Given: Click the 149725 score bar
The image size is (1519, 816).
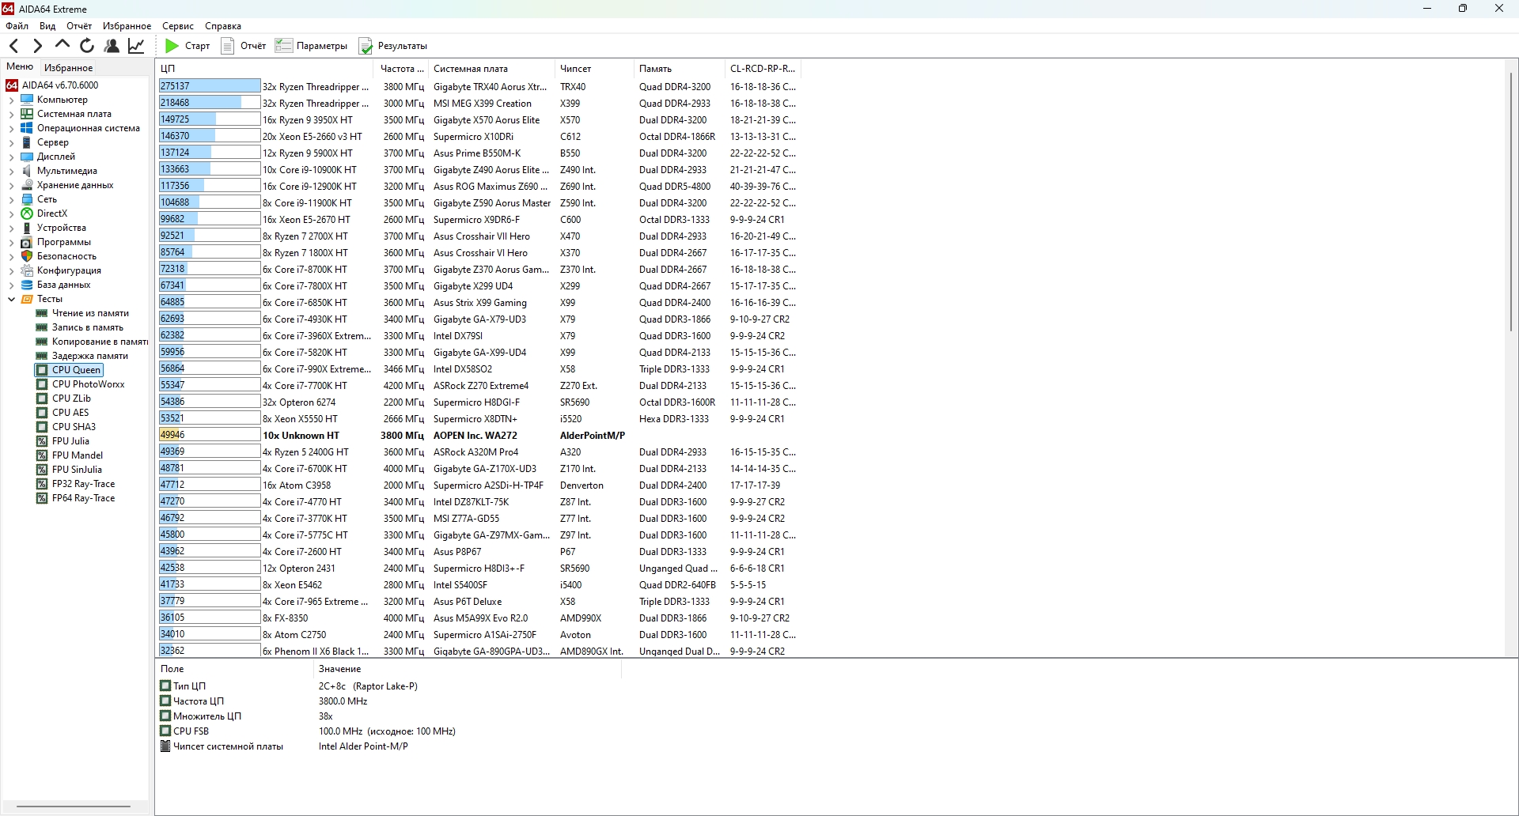Looking at the screenshot, I should [210, 119].
